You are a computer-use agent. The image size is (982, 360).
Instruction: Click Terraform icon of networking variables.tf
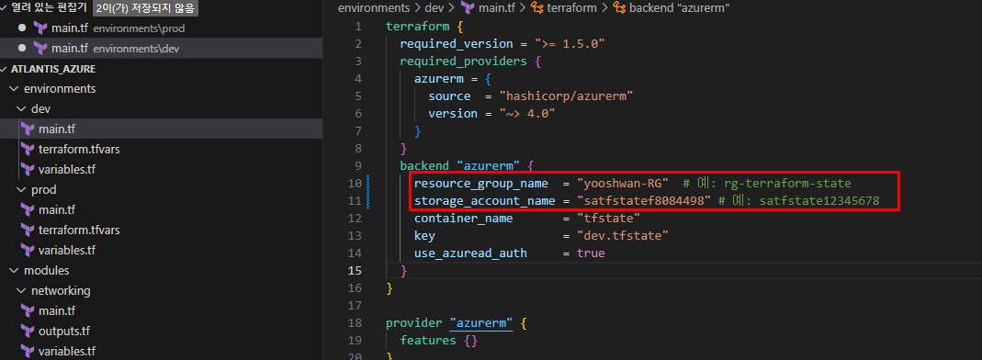27,351
